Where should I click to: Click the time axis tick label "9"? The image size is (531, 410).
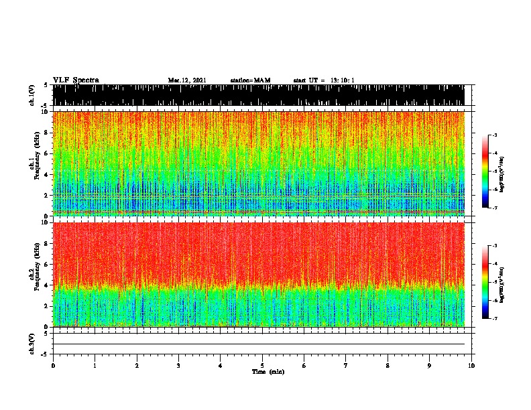429,366
